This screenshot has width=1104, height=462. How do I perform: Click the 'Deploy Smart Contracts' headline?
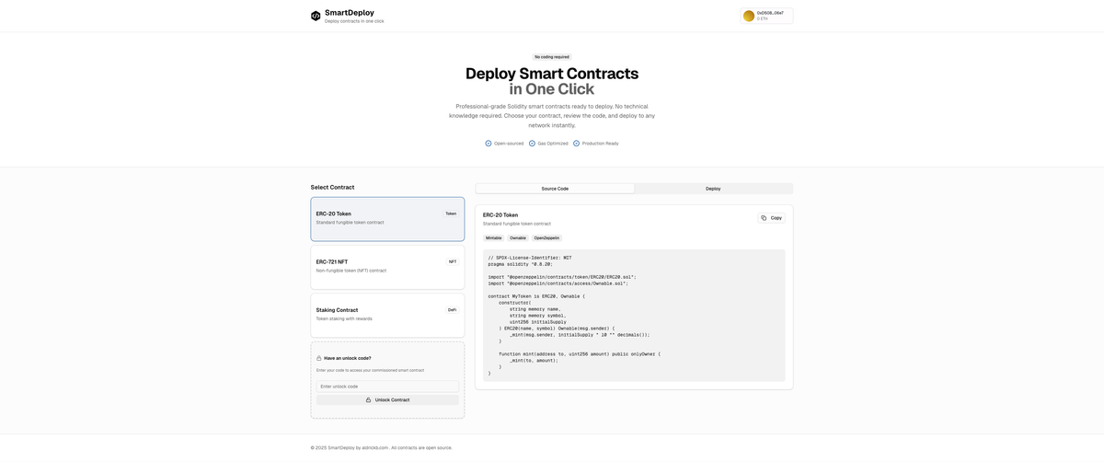click(552, 74)
